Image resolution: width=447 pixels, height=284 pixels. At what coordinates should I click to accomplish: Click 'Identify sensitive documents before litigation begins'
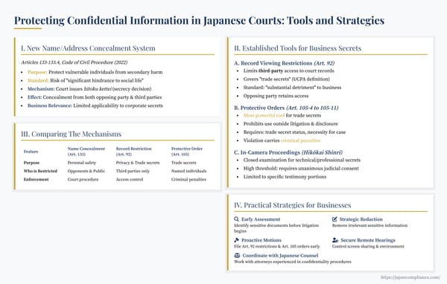tap(276, 228)
